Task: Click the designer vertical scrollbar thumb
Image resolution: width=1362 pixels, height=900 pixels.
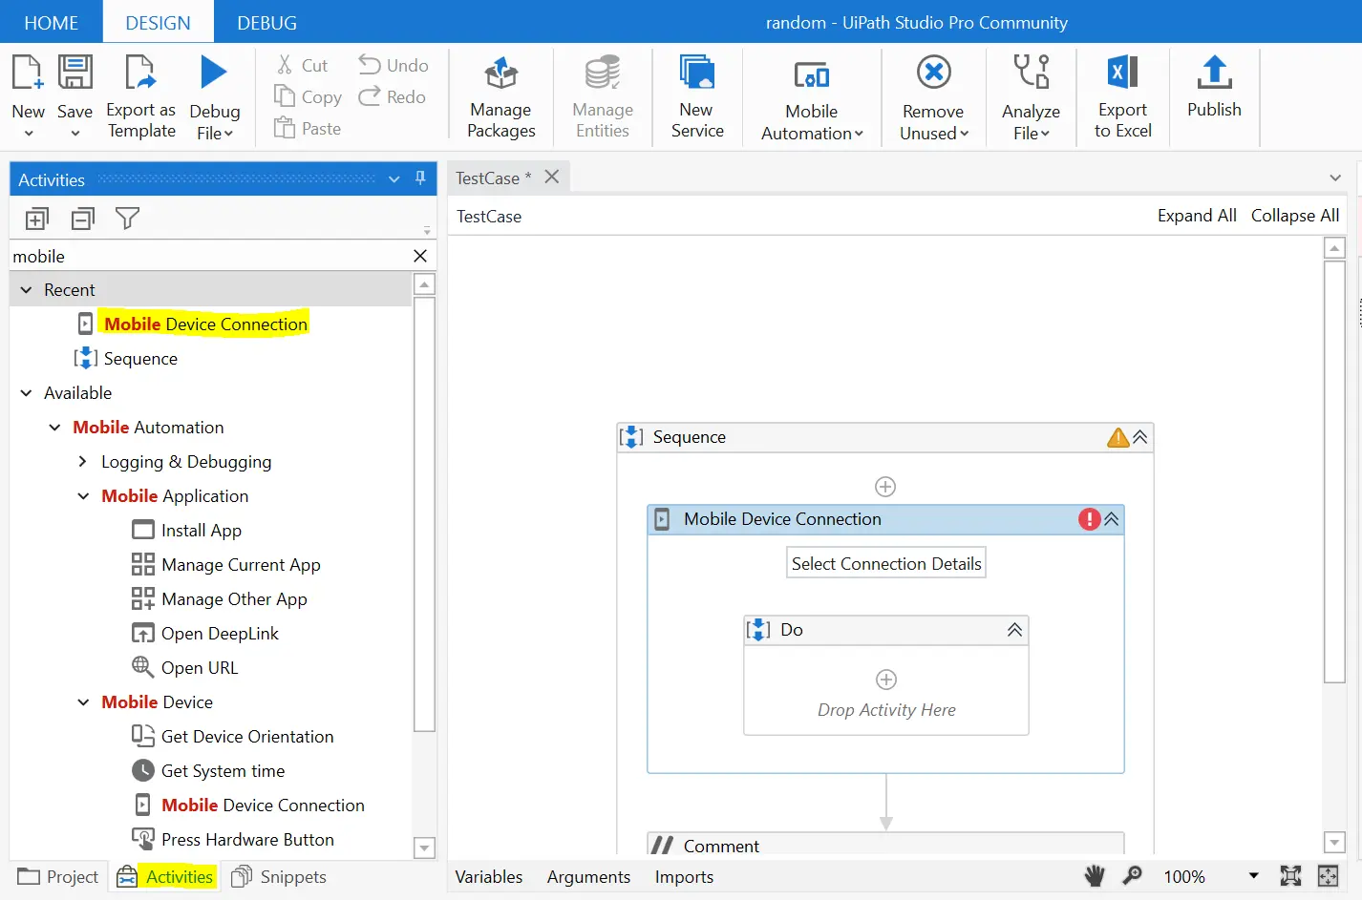Action: (1334, 471)
